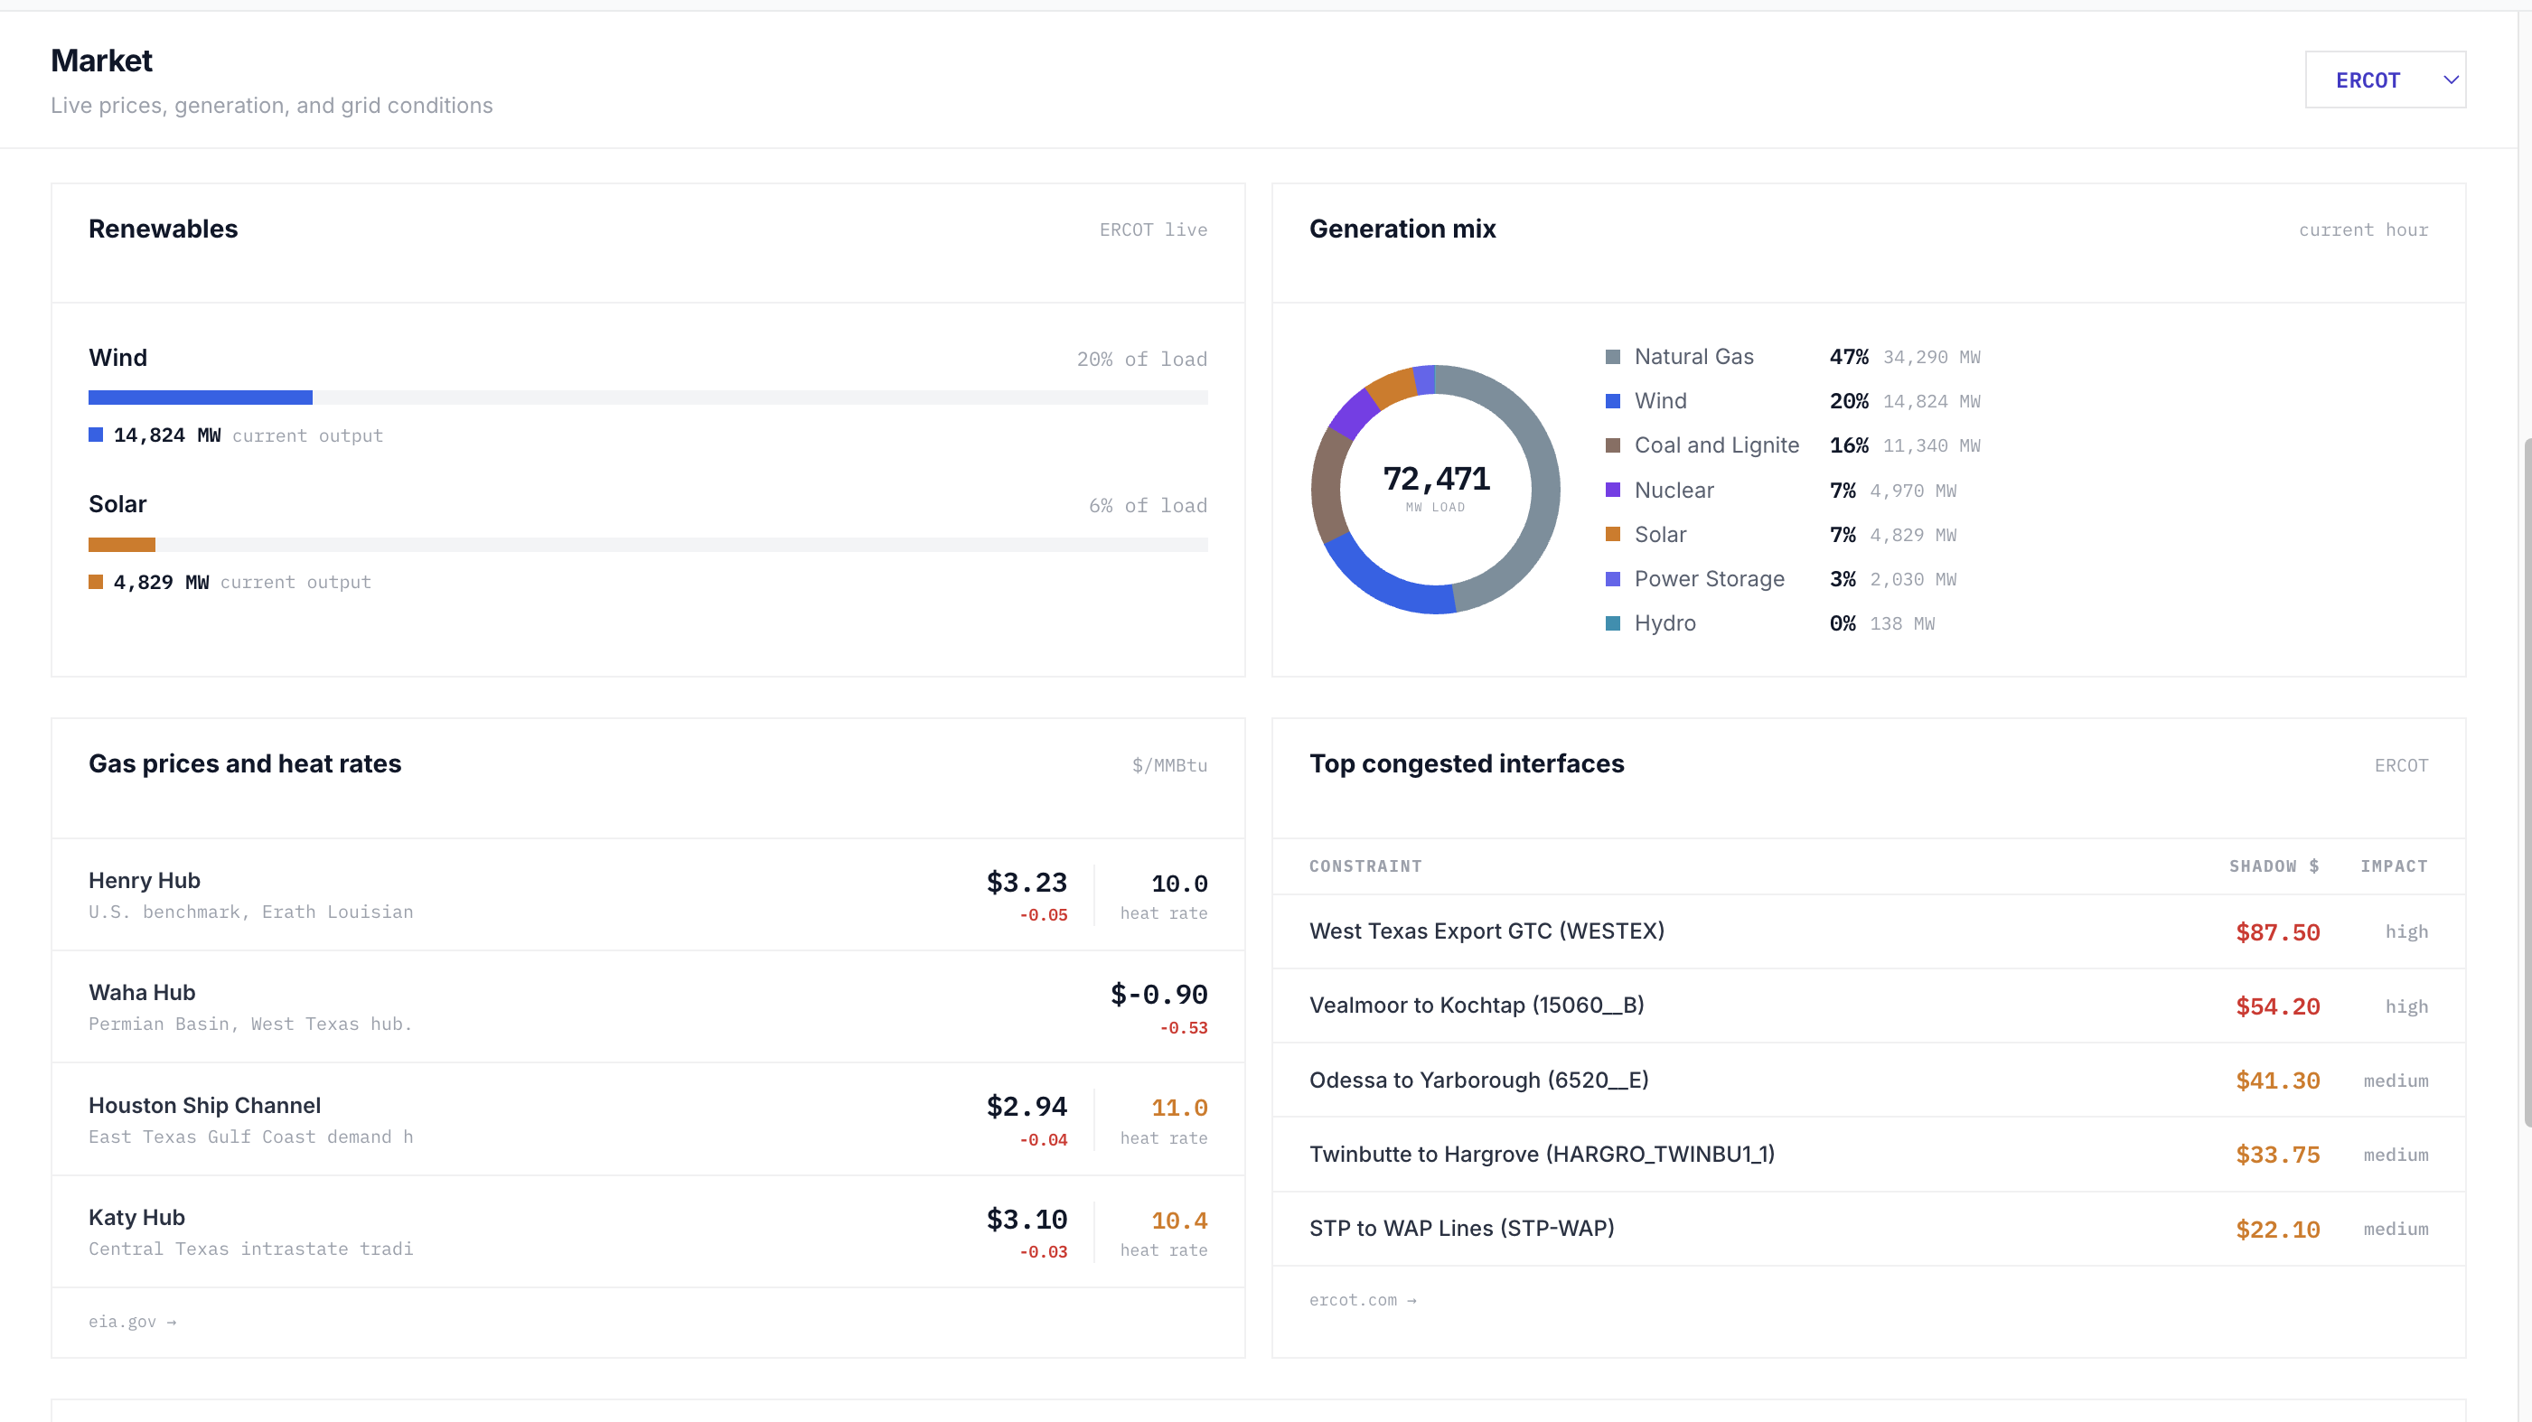The image size is (2532, 1422).
Task: Click the STP to WAP Lines (STP-WAP) constraint
Action: (x=1461, y=1229)
